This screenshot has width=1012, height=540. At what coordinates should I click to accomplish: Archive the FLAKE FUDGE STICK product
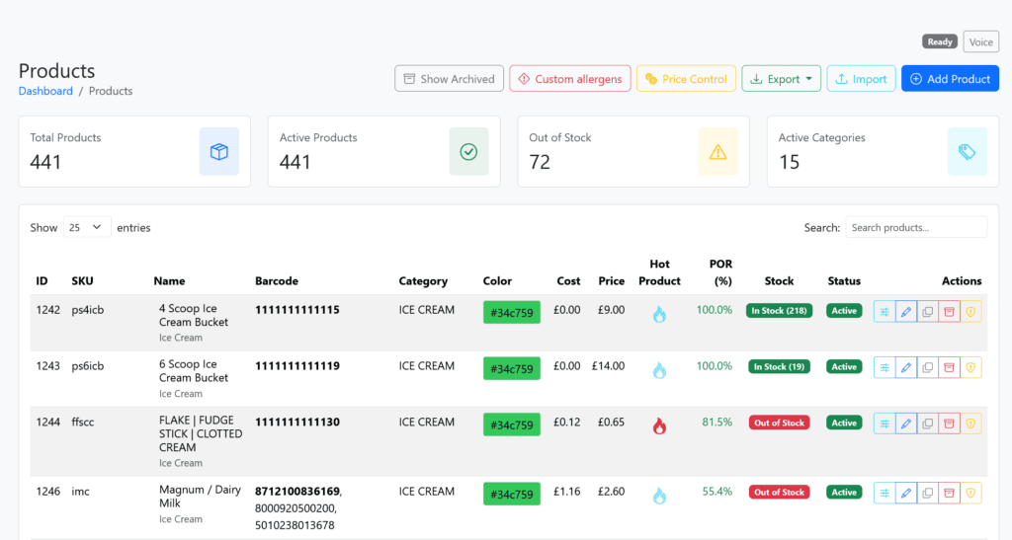(949, 424)
